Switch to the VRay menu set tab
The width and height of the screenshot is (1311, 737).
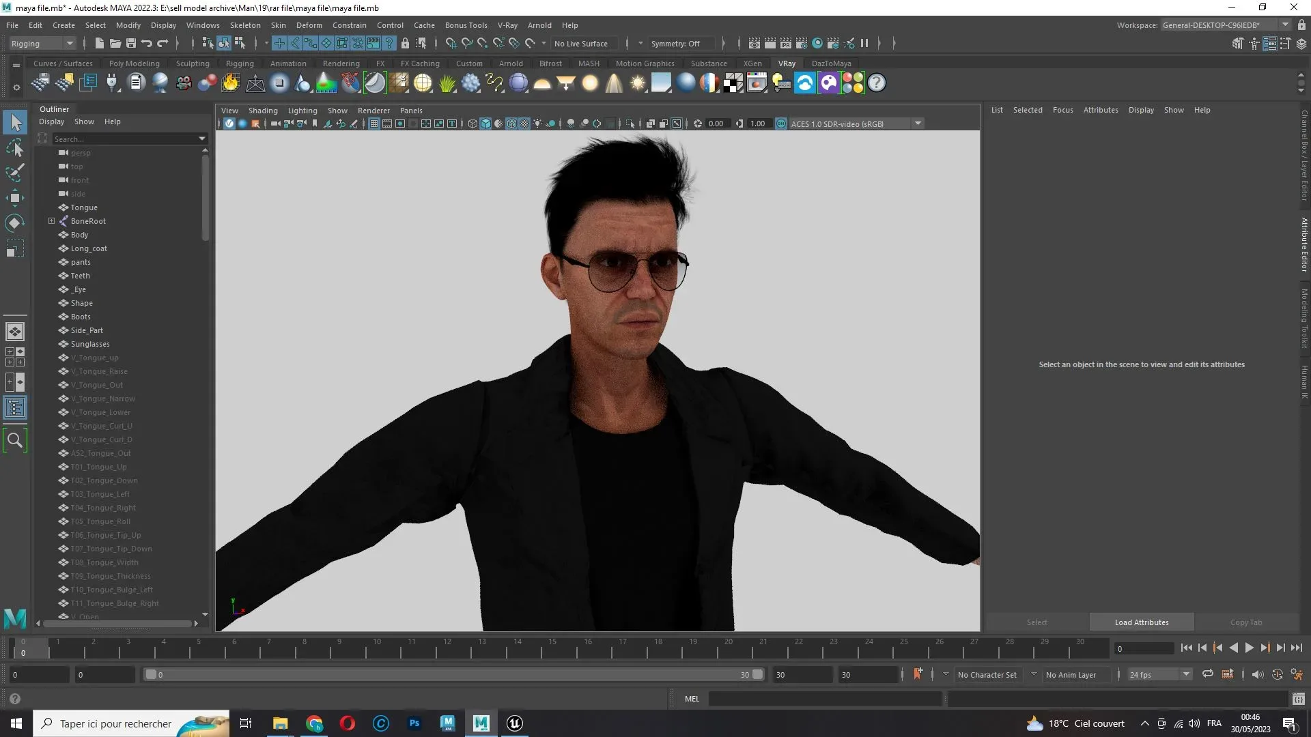pos(787,63)
